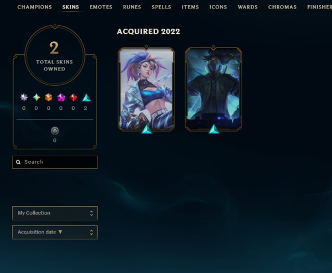Click the red tier gem icon
Viewport: 332px width, 273px height.
73,97
